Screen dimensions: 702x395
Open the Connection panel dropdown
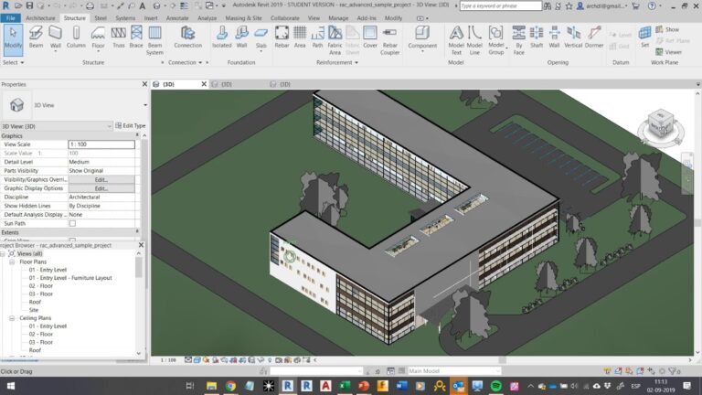click(186, 63)
